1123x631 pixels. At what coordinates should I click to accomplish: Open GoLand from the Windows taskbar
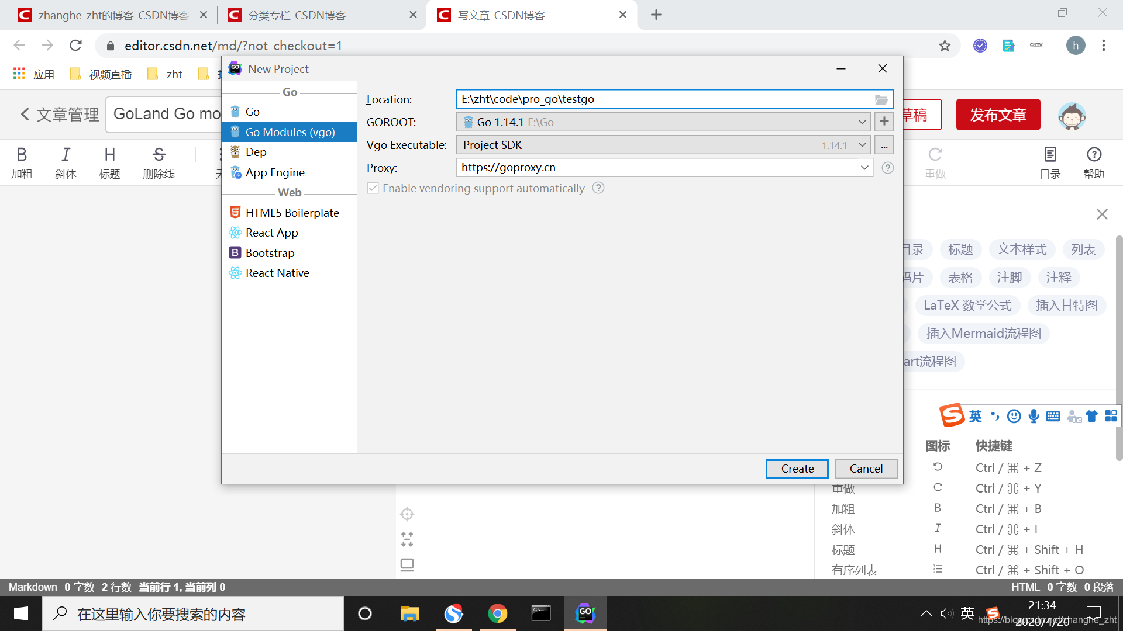[x=585, y=613]
